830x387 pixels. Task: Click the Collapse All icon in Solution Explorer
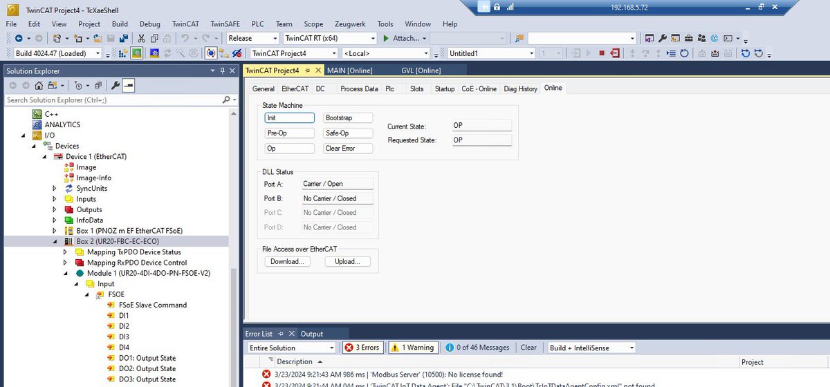coord(98,86)
